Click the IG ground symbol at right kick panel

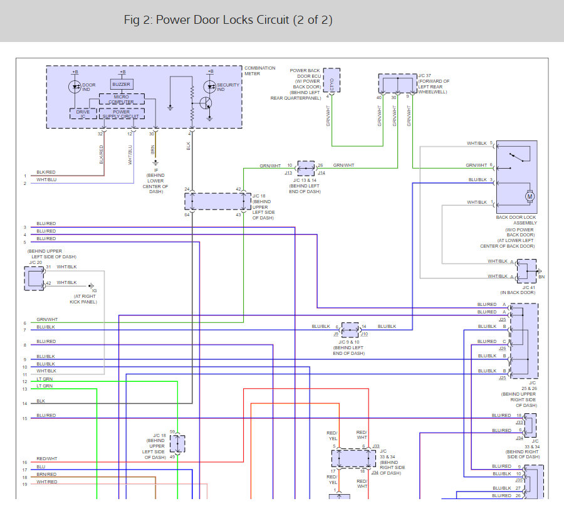click(x=91, y=286)
